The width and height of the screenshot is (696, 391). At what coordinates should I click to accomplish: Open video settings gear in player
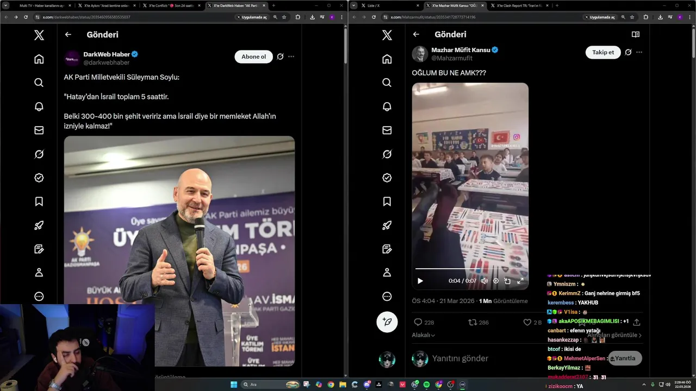[x=496, y=281]
